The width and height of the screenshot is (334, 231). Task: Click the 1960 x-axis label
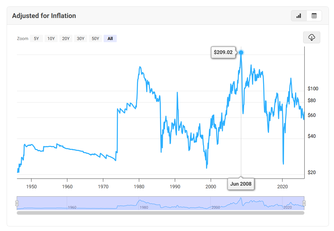point(67,187)
